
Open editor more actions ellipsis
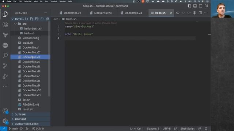click(206, 13)
